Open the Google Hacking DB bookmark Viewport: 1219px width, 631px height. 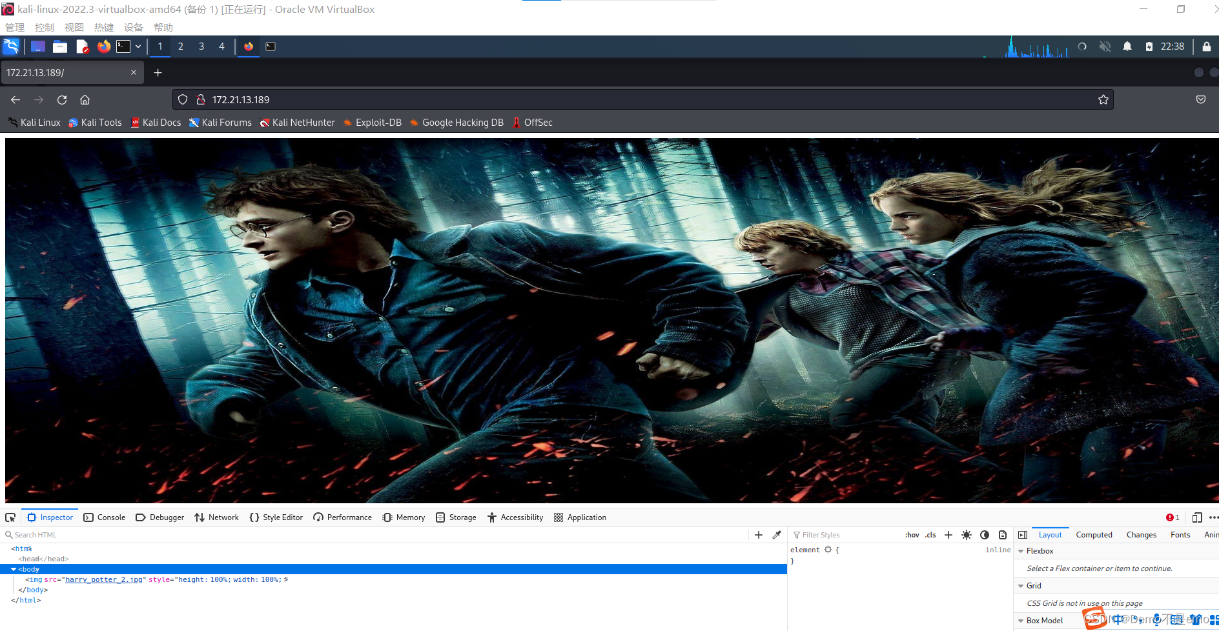pos(456,123)
